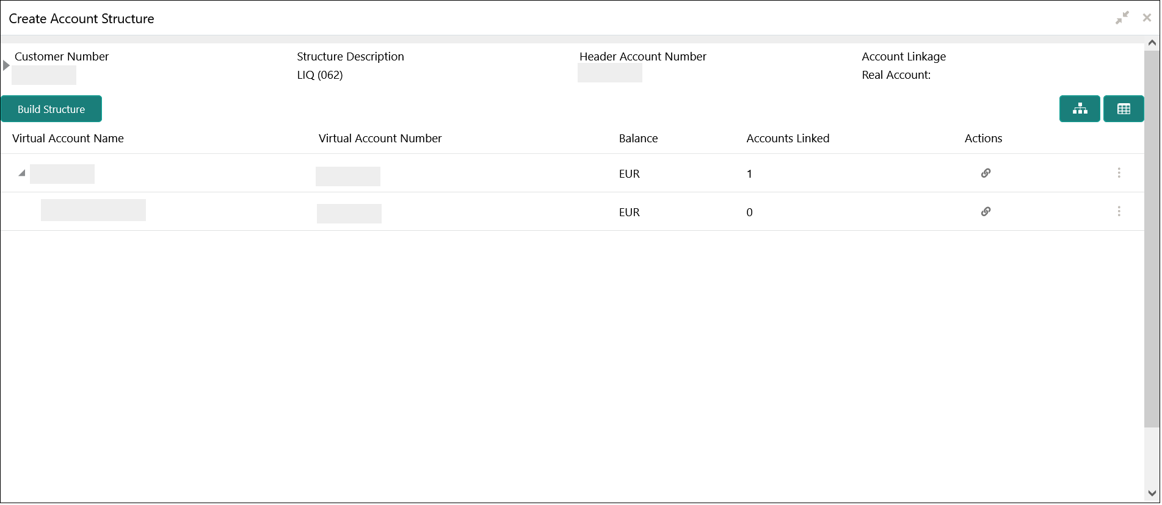Viewport: 1162px width, 505px height.
Task: Click the Accounts Linked column header
Action: point(788,139)
